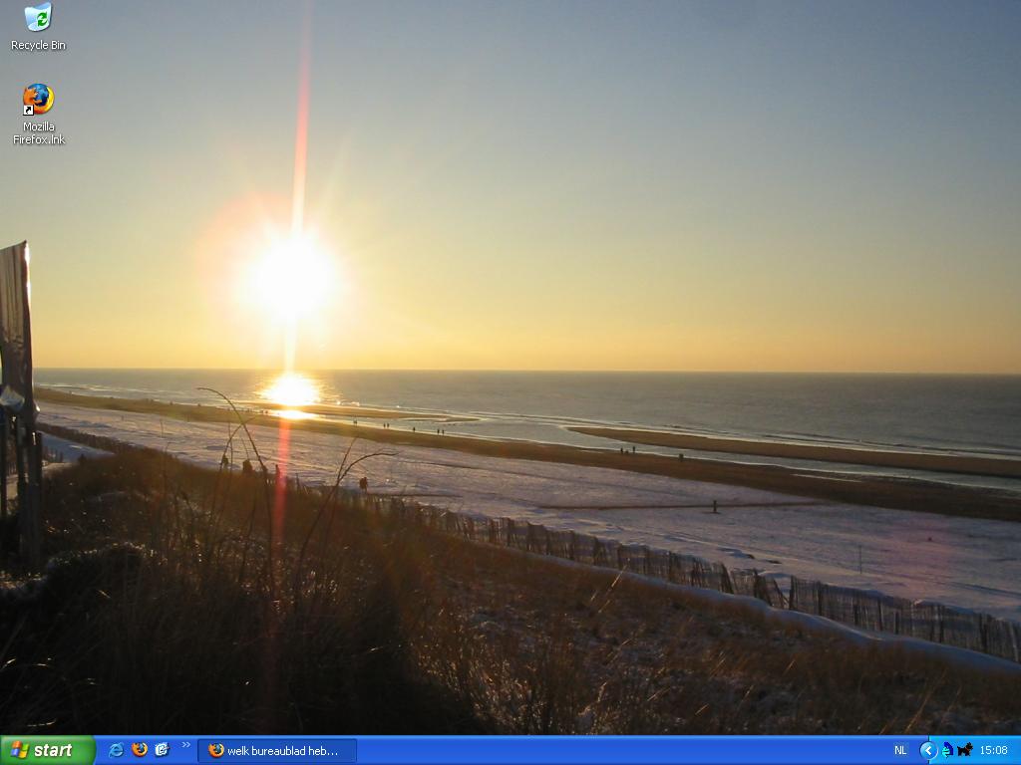Launch Internet Explorer from Quick Launch
The height and width of the screenshot is (765, 1021).
click(x=116, y=750)
